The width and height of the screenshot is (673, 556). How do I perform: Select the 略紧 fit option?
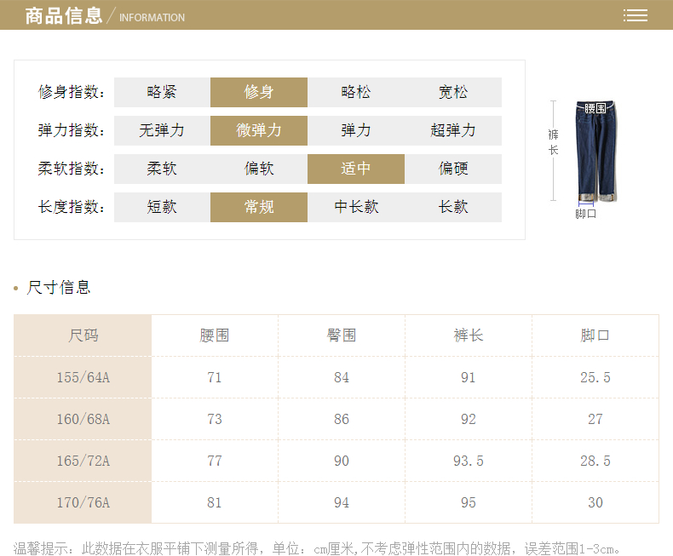(162, 92)
